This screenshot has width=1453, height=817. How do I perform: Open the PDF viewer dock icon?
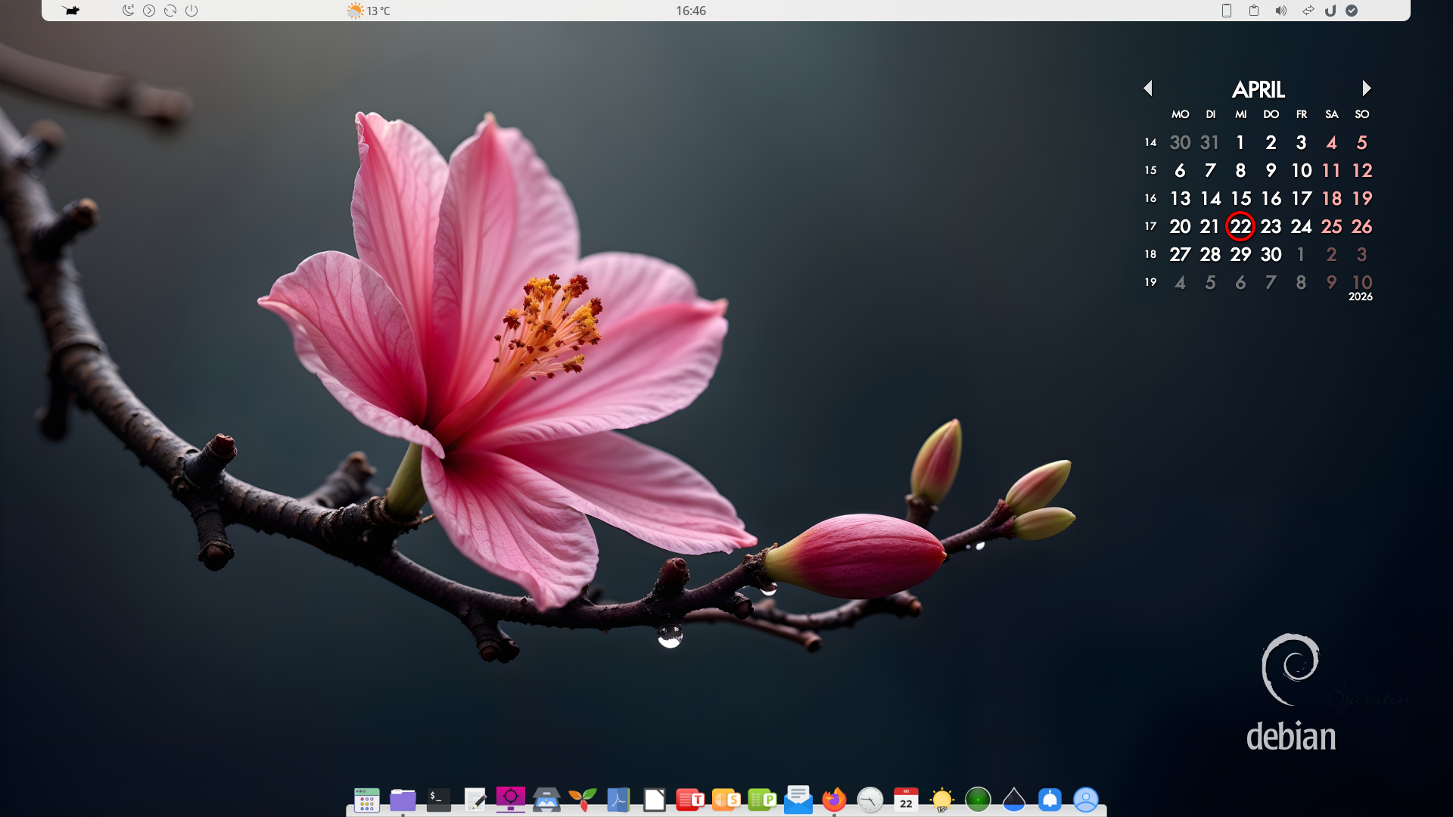[x=618, y=800]
